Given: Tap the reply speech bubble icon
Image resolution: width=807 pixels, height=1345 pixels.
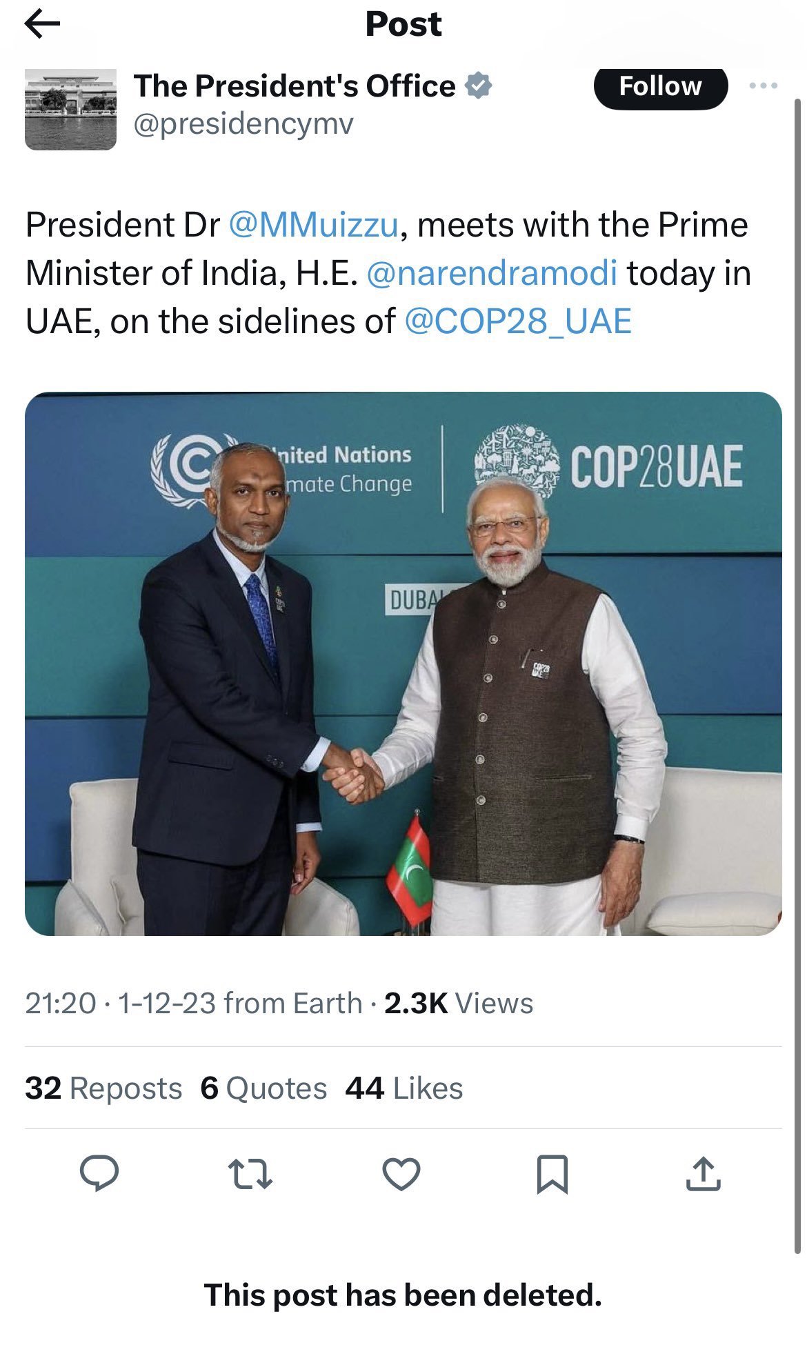Looking at the screenshot, I should point(99,1173).
